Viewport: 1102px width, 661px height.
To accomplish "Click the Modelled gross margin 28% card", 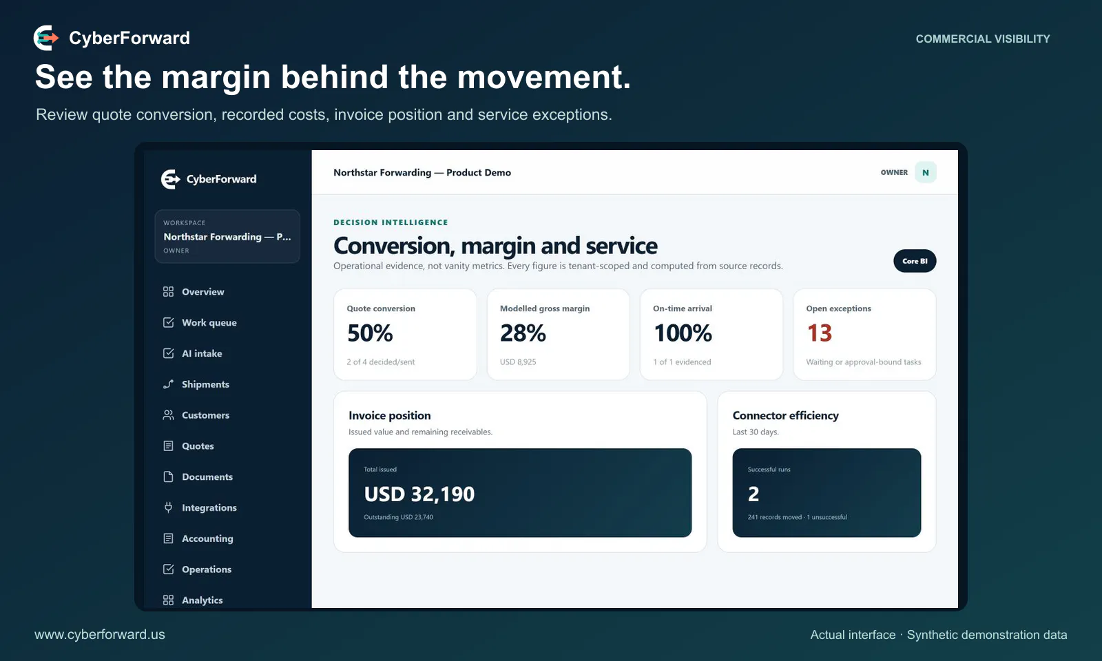I will coord(558,335).
